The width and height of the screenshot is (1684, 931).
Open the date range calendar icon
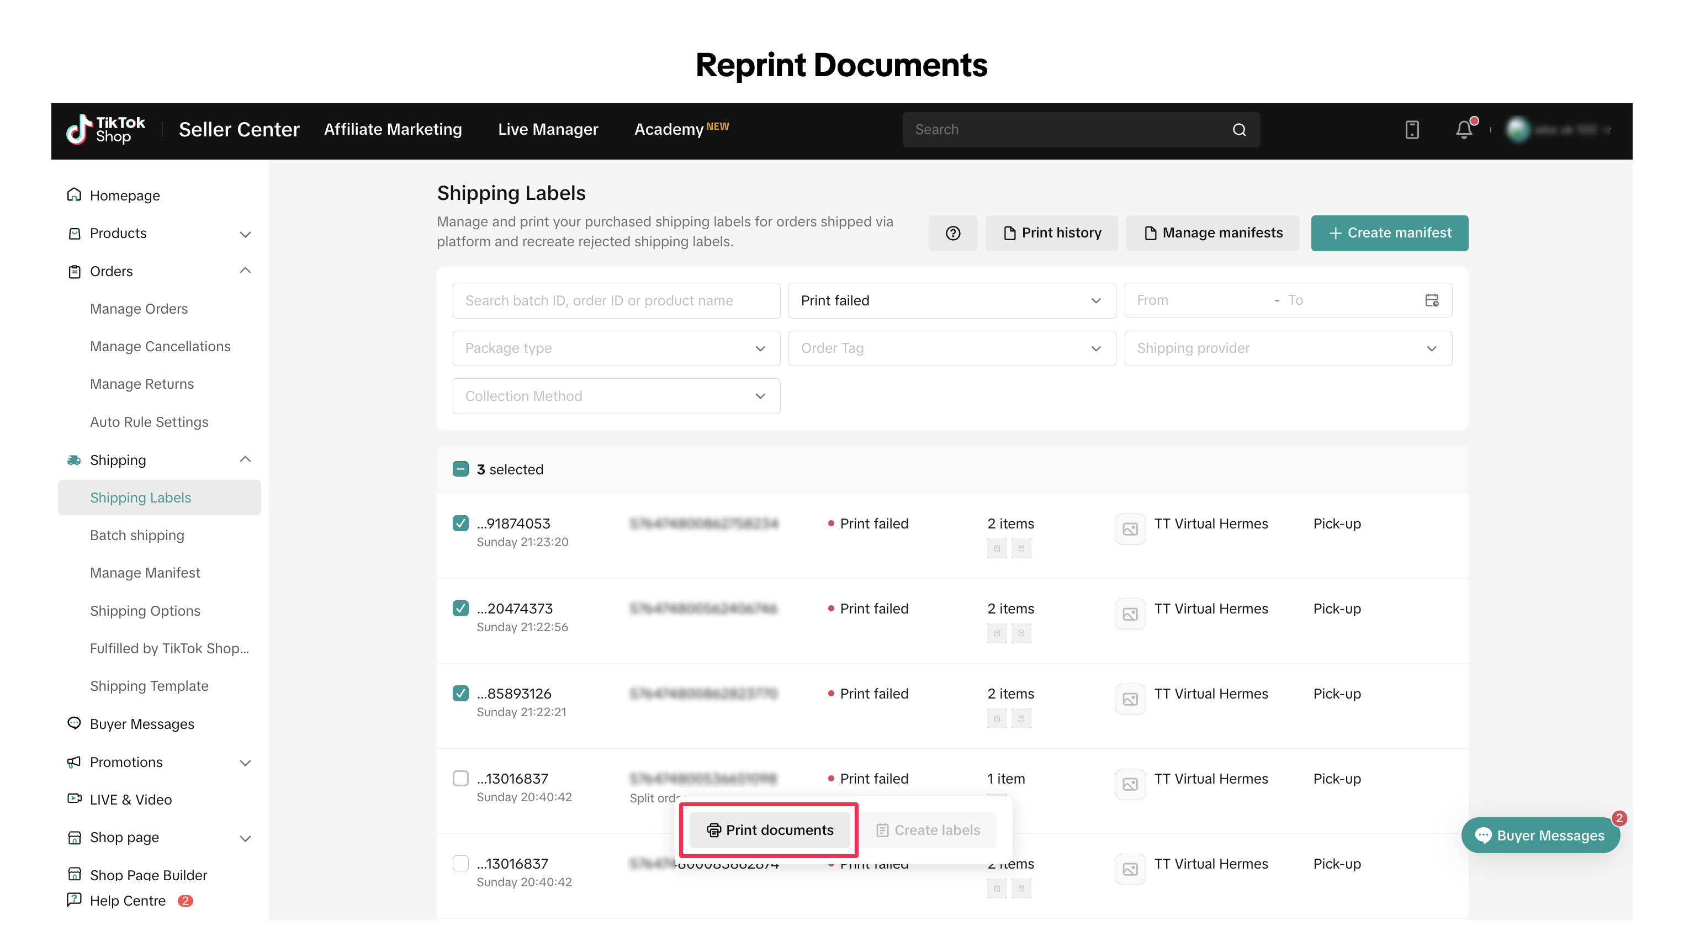1432,300
